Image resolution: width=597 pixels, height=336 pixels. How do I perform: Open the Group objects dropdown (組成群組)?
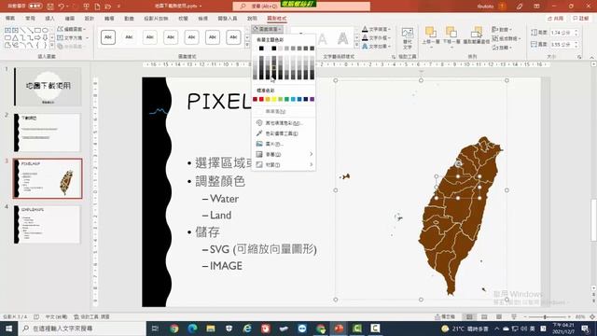(507, 38)
